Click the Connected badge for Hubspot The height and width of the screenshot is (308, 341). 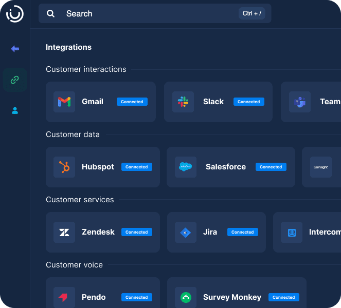pyautogui.click(x=137, y=167)
